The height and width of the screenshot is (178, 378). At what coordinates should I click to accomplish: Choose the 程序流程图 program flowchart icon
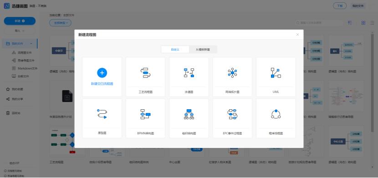click(276, 114)
